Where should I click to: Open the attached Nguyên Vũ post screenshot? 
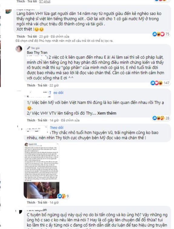click(x=41, y=171)
